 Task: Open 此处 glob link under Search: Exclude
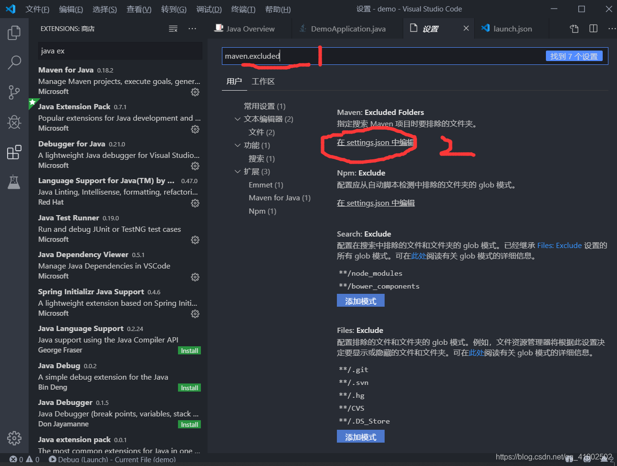click(x=419, y=256)
